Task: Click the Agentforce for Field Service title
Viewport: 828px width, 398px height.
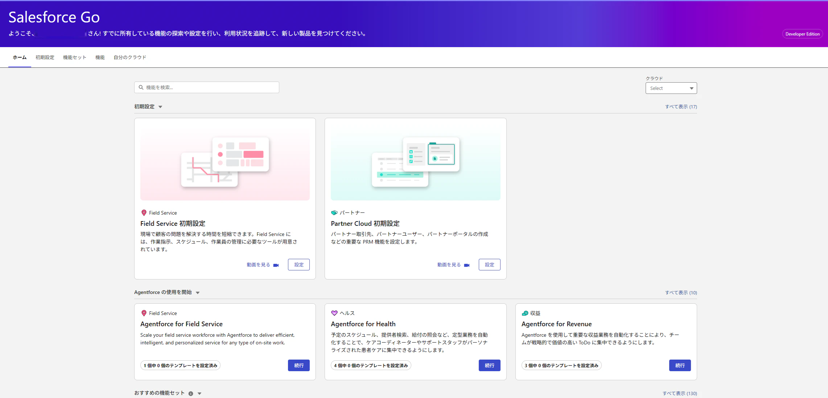Action: 181,324
